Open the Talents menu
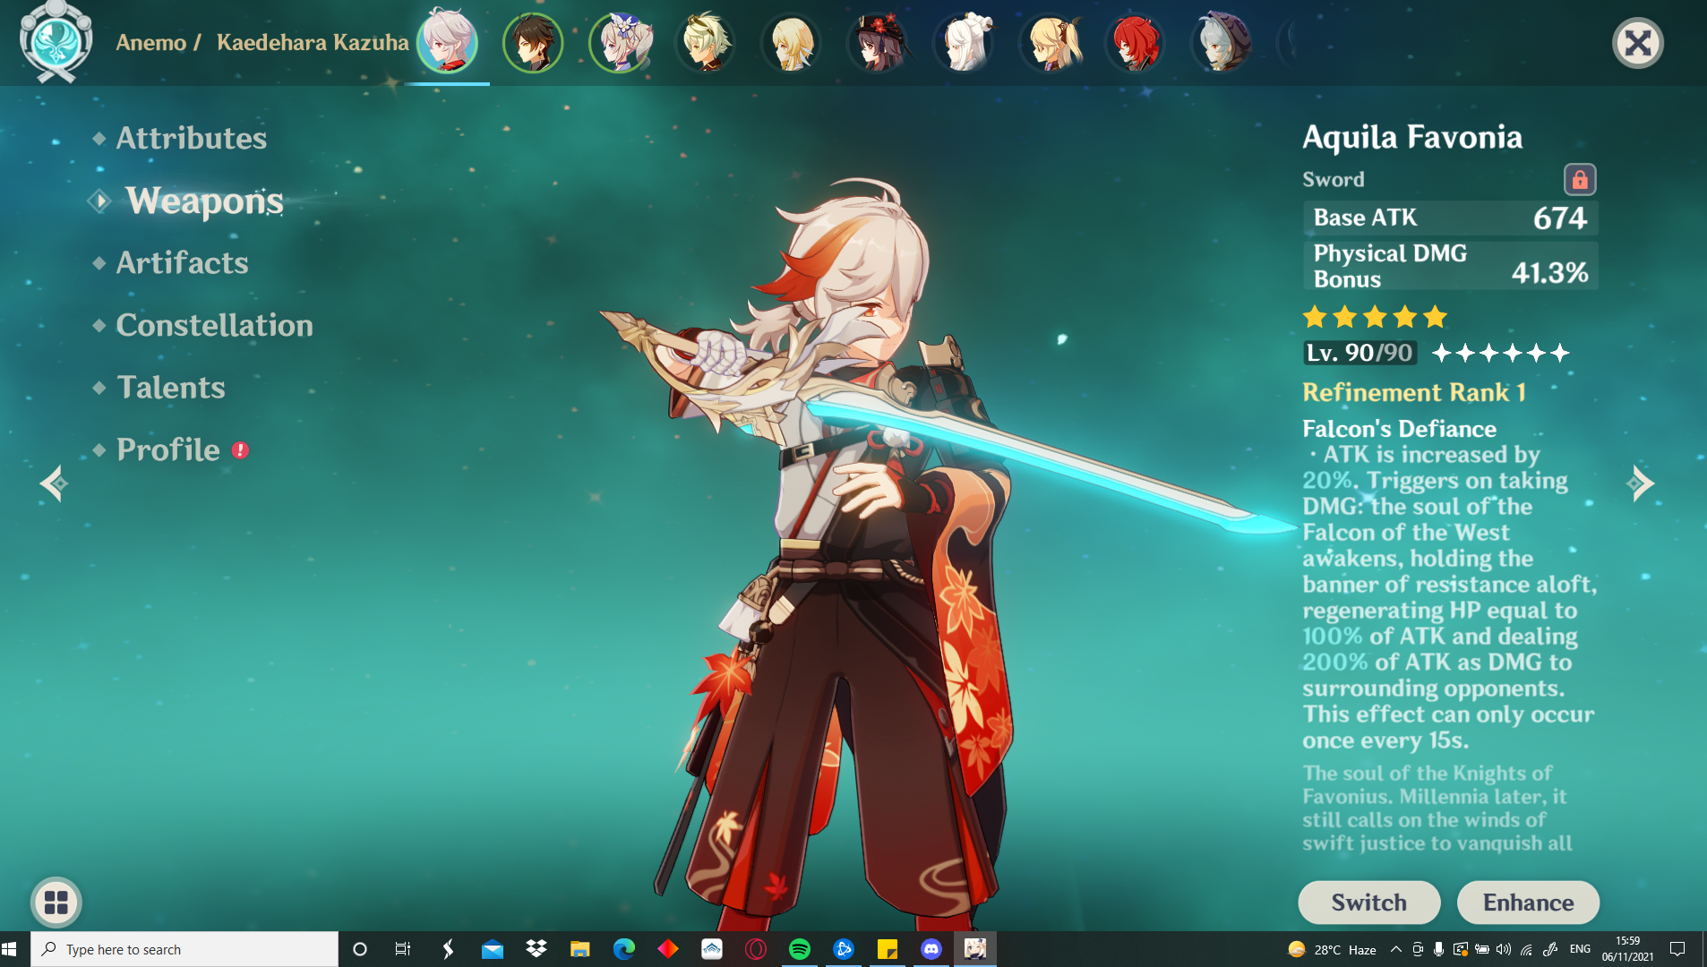Screen dimensions: 1707x967 click(x=170, y=388)
